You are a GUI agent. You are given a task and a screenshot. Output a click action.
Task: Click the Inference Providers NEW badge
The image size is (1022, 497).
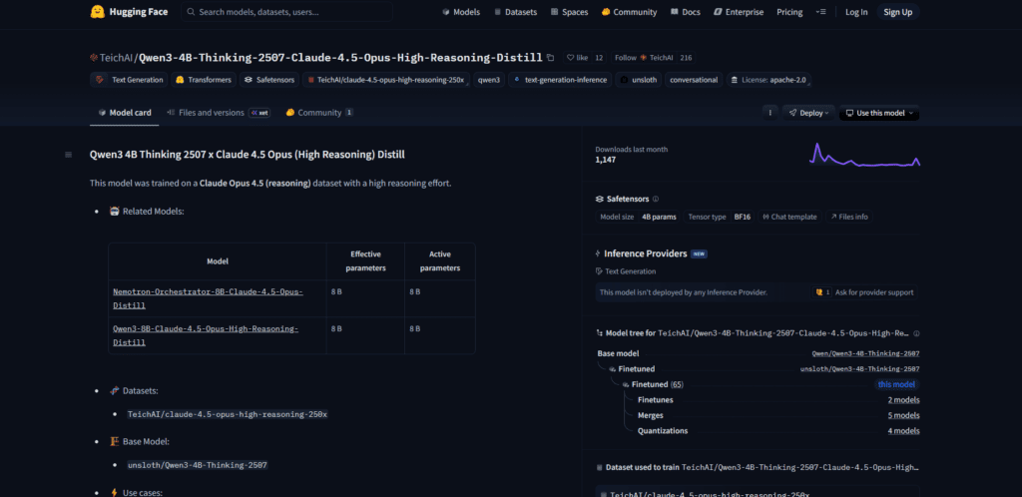(699, 254)
